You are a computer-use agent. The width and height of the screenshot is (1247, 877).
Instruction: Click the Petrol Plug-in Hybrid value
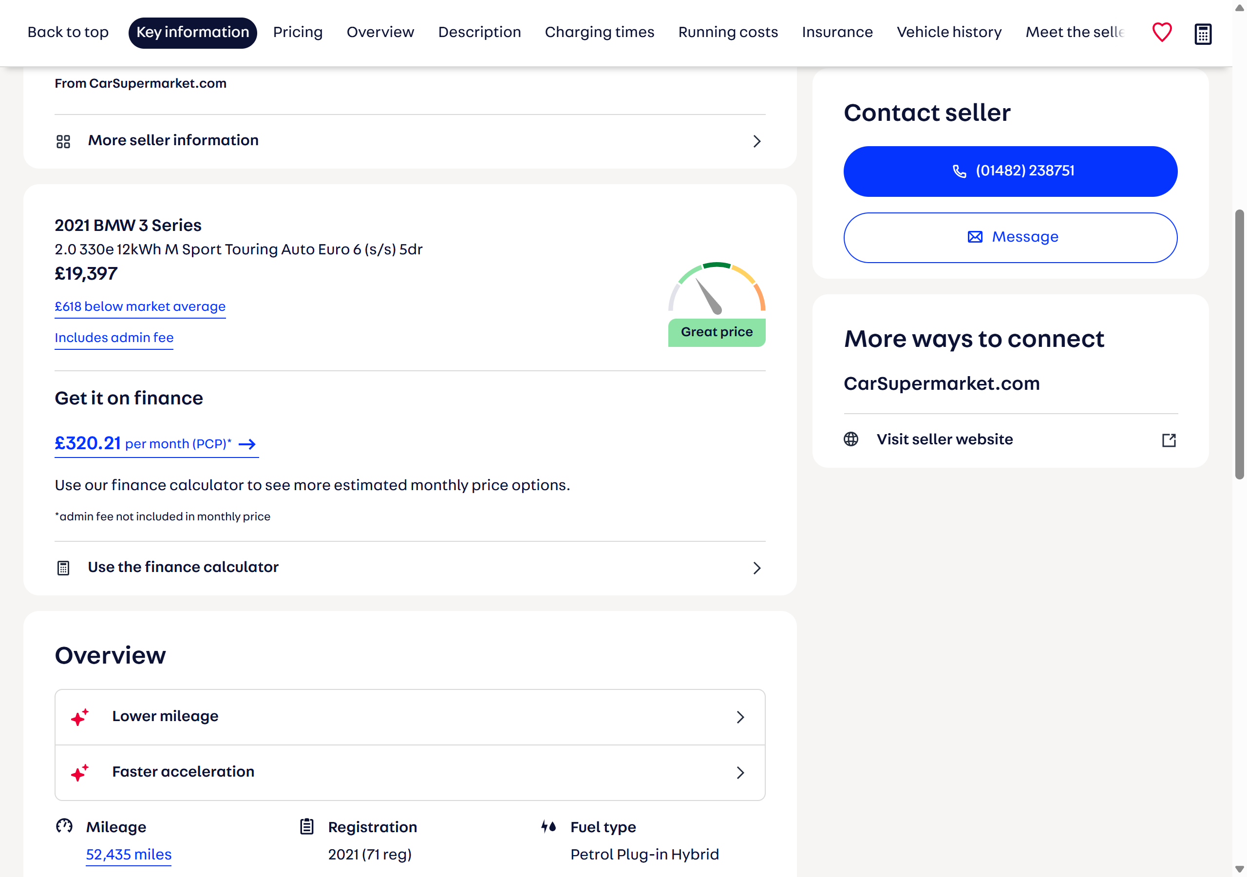pyautogui.click(x=644, y=855)
